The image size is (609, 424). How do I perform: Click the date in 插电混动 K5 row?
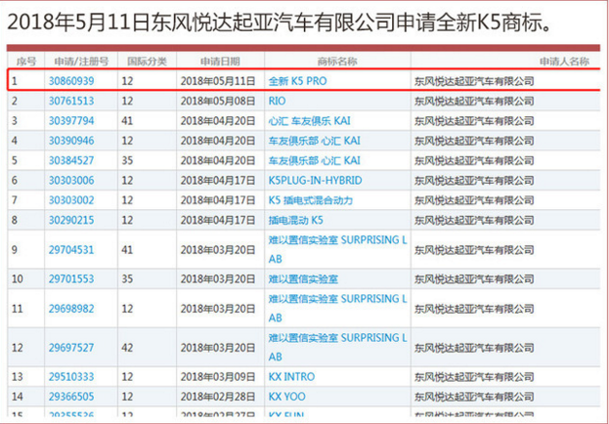[217, 220]
